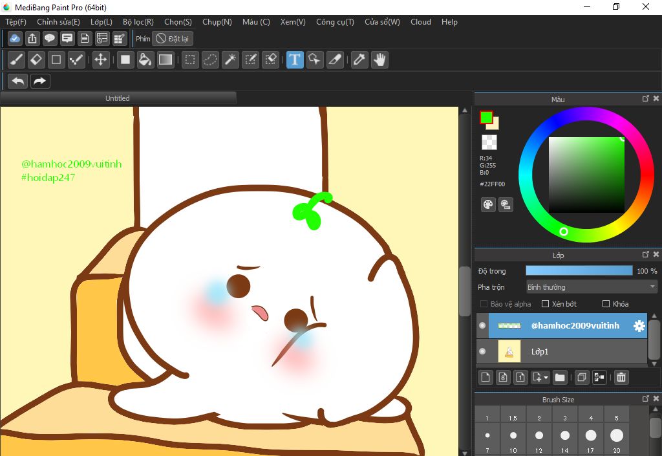This screenshot has height=456, width=662.
Task: Select the Select Eraser tool
Action: [x=270, y=60]
